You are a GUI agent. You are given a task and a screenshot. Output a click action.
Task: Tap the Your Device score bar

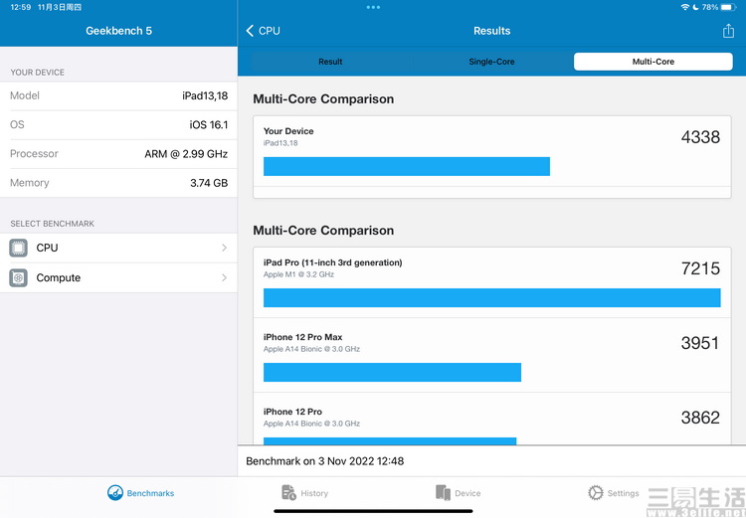click(x=407, y=166)
